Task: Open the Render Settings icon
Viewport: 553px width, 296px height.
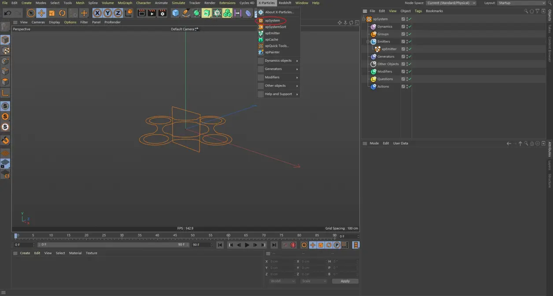Action: point(162,13)
